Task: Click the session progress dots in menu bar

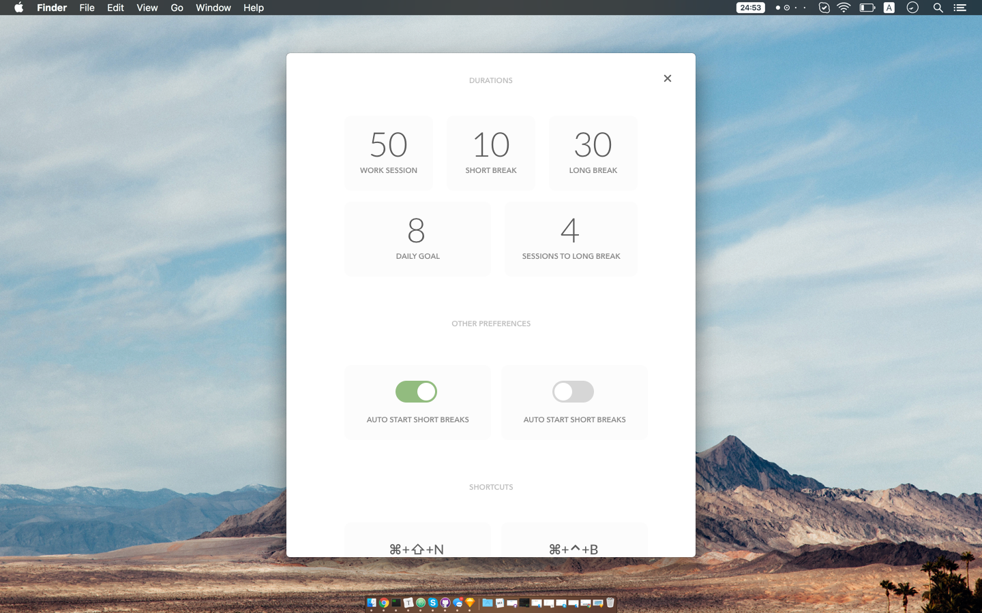Action: point(791,7)
